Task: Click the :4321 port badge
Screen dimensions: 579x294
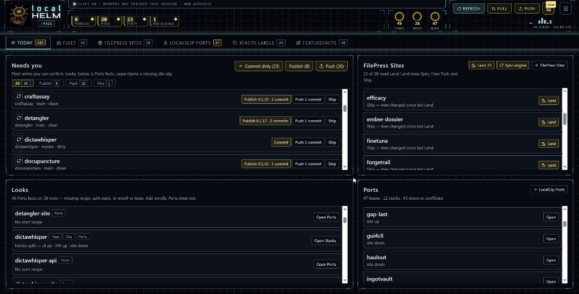Action: 46,23
